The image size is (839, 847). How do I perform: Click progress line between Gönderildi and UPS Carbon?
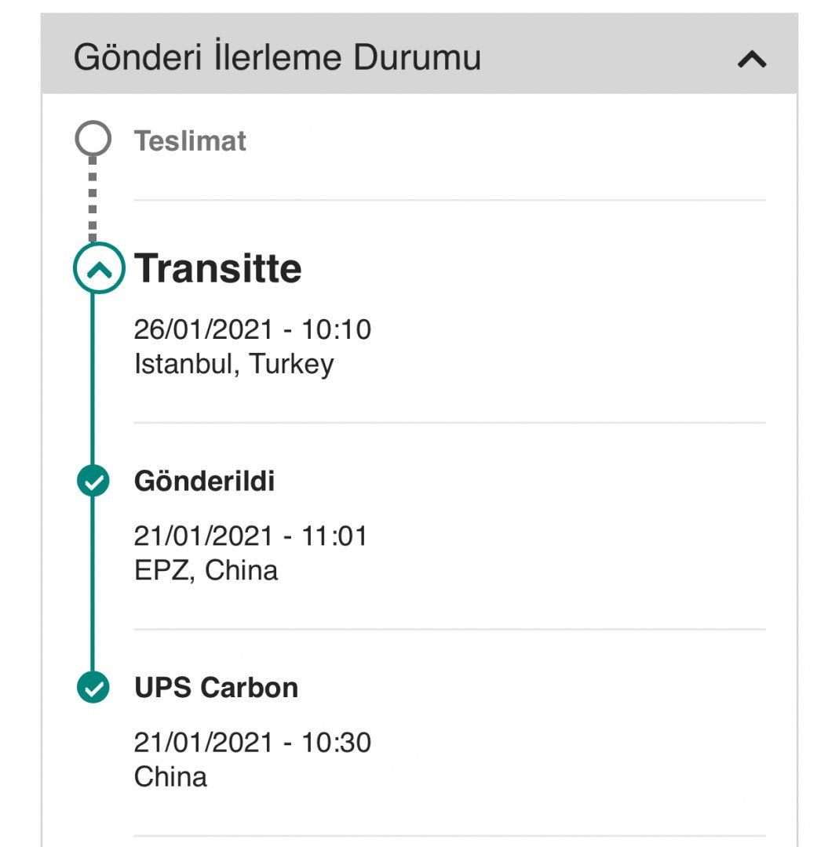point(93,584)
